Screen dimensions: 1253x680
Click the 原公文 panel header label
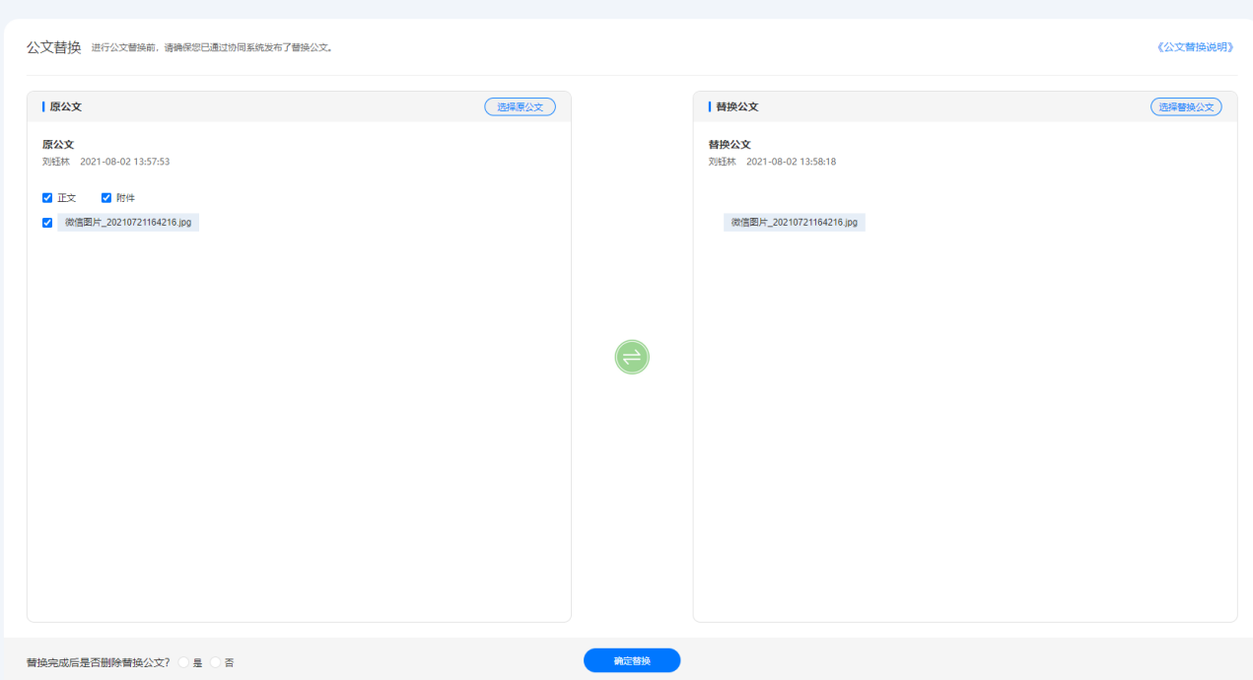pos(66,106)
